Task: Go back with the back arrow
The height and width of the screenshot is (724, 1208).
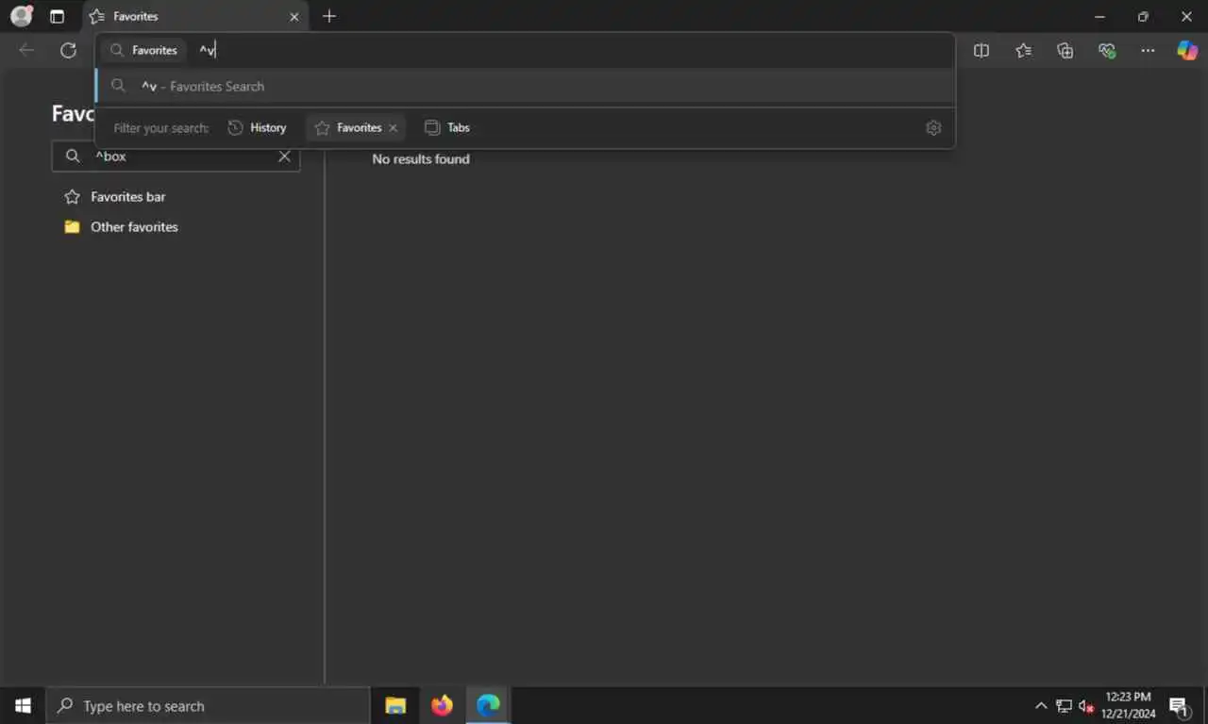Action: pyautogui.click(x=26, y=50)
